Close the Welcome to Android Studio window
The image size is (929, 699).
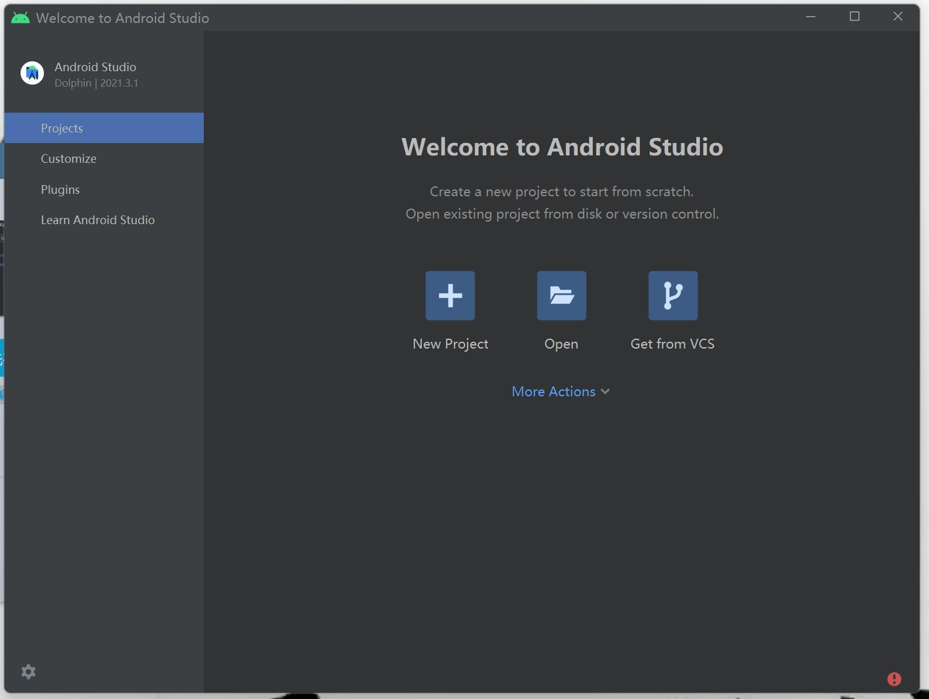(x=898, y=17)
